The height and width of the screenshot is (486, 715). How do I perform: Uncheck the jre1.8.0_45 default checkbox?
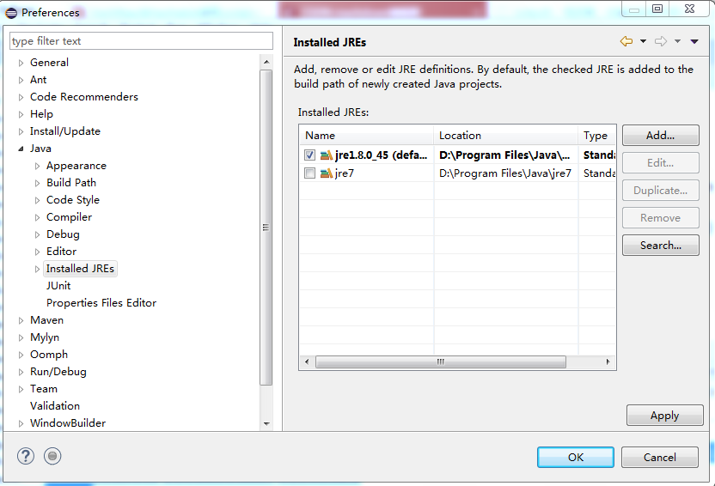309,155
